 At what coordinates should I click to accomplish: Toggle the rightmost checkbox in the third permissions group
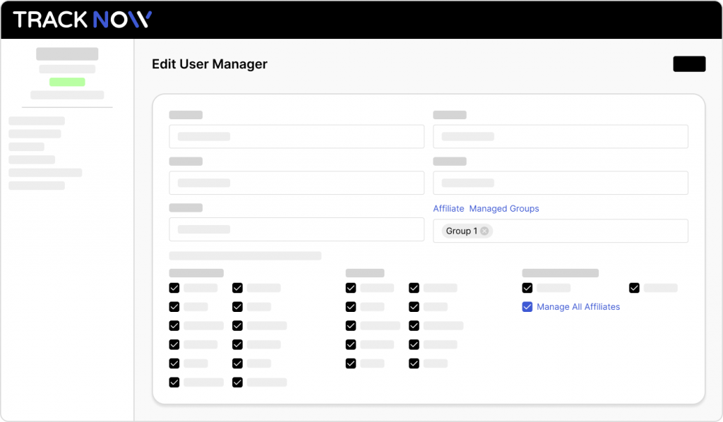634,288
